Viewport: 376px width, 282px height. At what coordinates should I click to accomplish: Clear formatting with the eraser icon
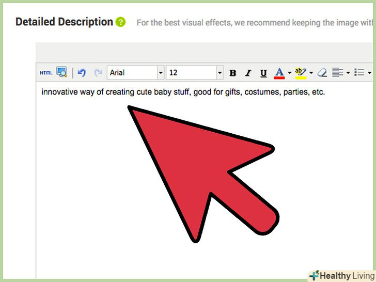click(x=322, y=72)
